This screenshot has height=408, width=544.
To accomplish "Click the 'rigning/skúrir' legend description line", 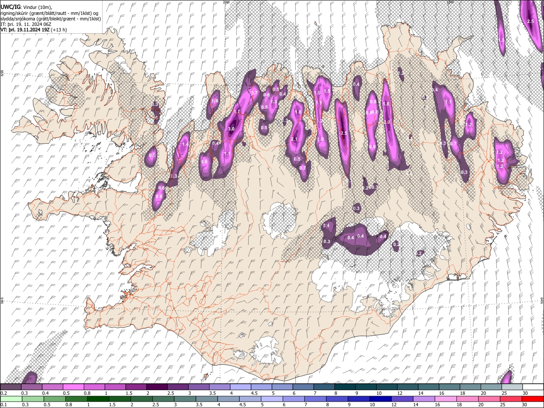I will [x=49, y=13].
